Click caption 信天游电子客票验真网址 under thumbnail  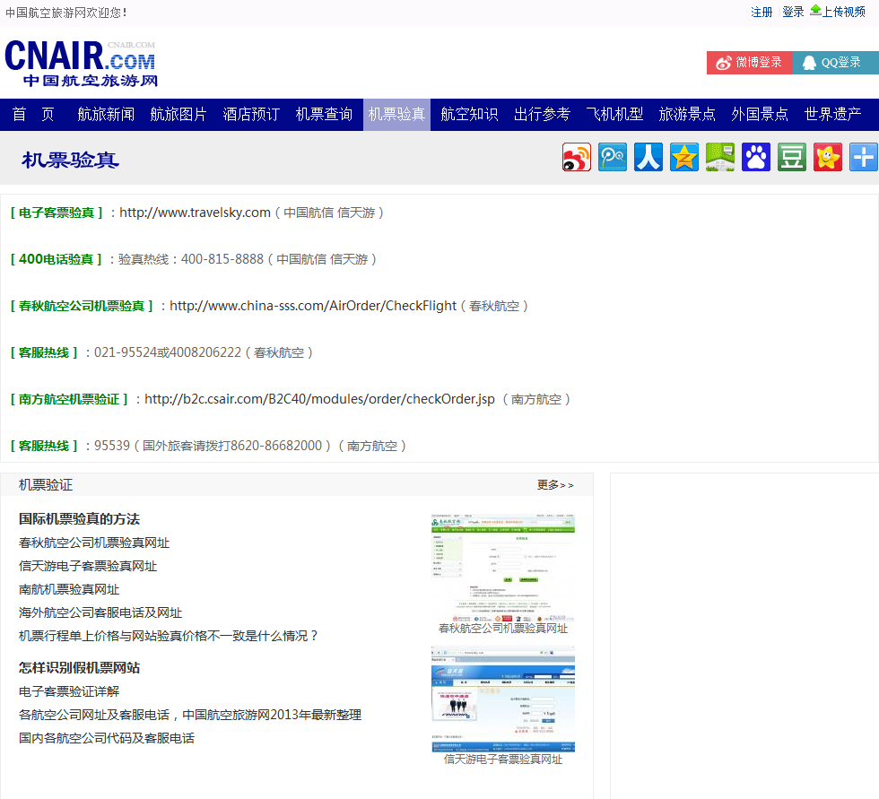(x=503, y=760)
